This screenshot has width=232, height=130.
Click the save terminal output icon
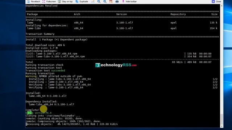click(111, 1)
